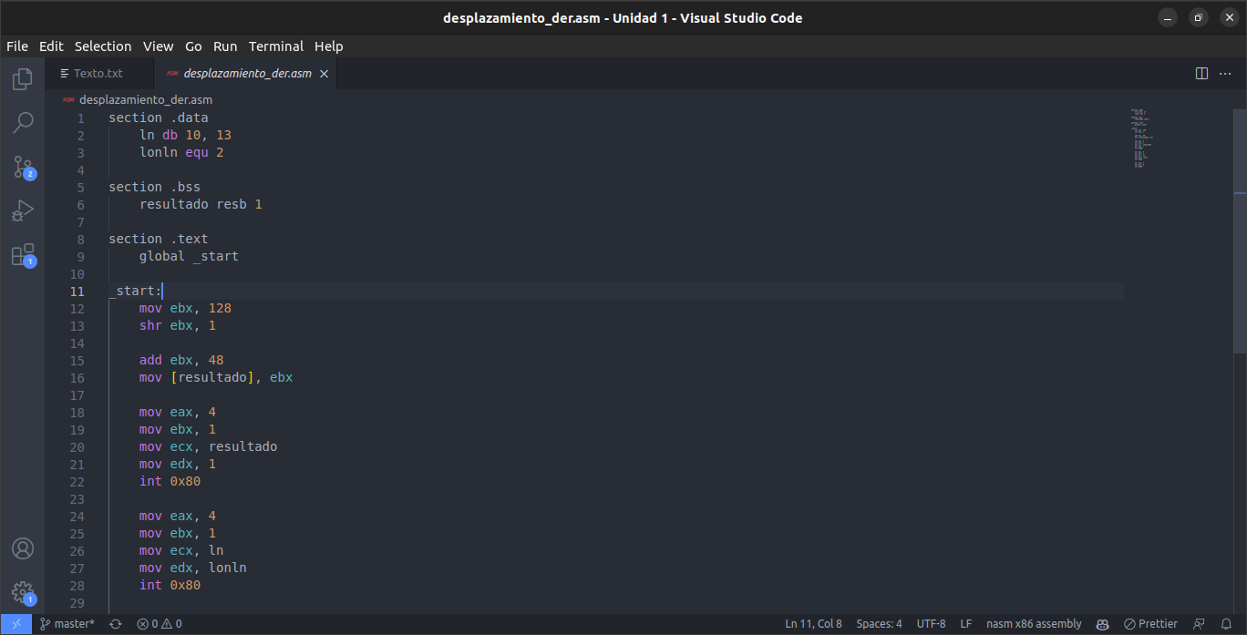Click 'global _start' on line 9
This screenshot has width=1247, height=635.
[x=189, y=256]
